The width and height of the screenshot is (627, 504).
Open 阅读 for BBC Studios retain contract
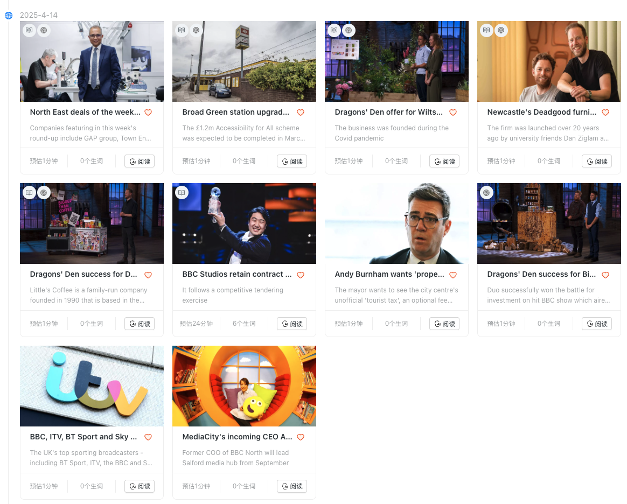pyautogui.click(x=292, y=324)
